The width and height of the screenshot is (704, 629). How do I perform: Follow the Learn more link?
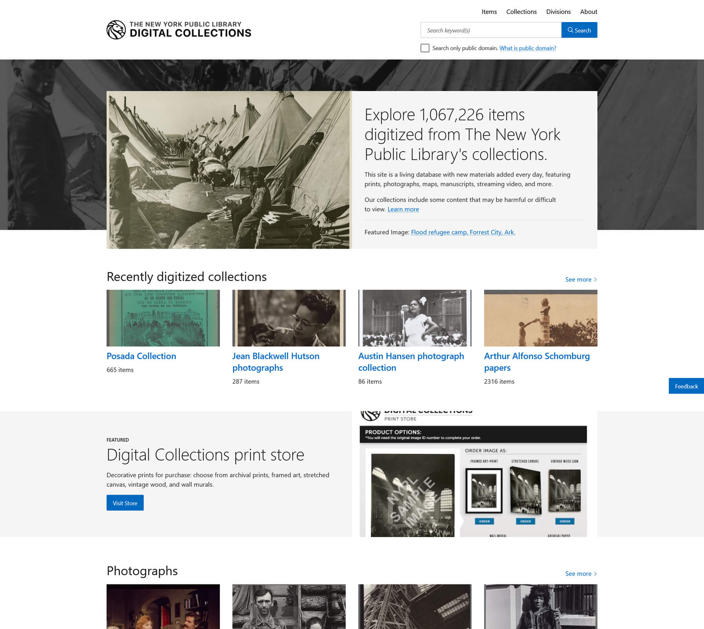point(403,209)
